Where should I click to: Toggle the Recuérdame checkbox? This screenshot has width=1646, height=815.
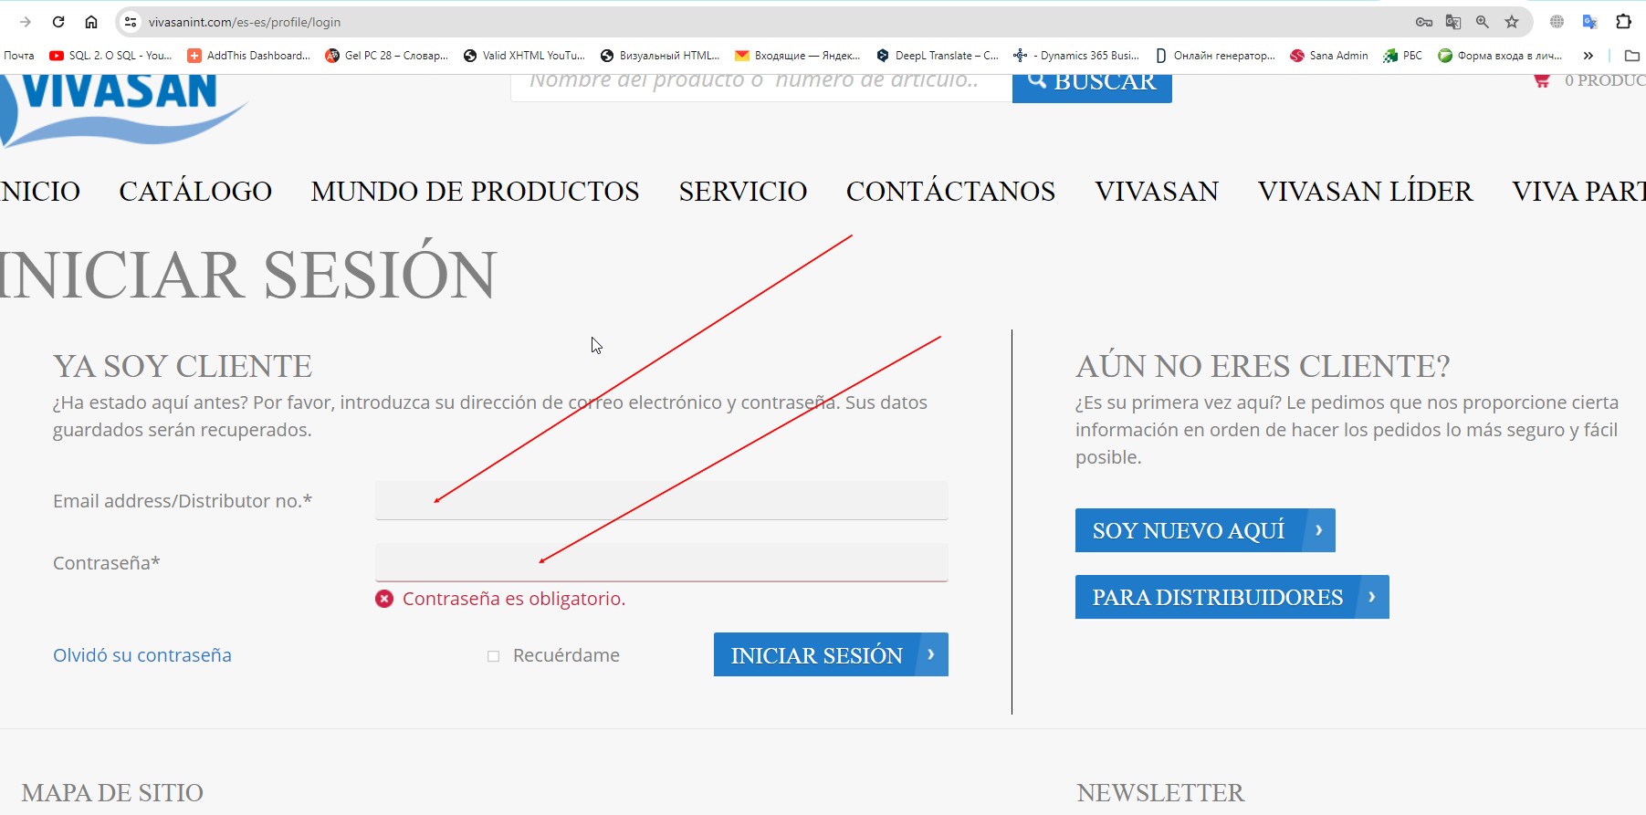(494, 656)
